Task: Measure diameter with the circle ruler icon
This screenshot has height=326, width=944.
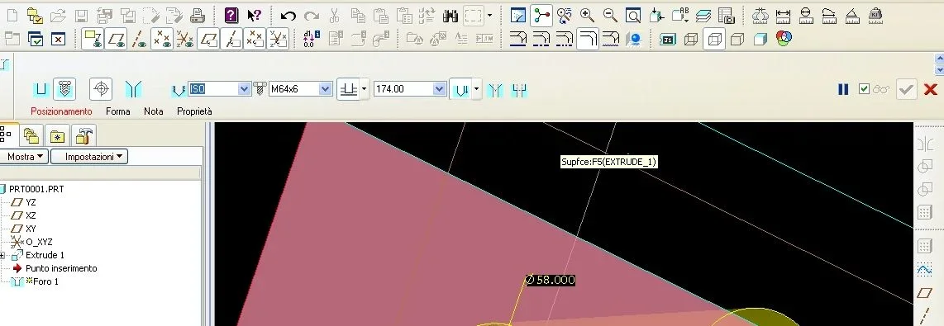Action: pos(806,16)
